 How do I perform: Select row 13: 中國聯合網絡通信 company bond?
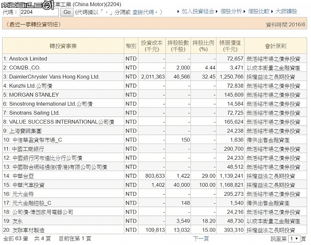point(155,167)
